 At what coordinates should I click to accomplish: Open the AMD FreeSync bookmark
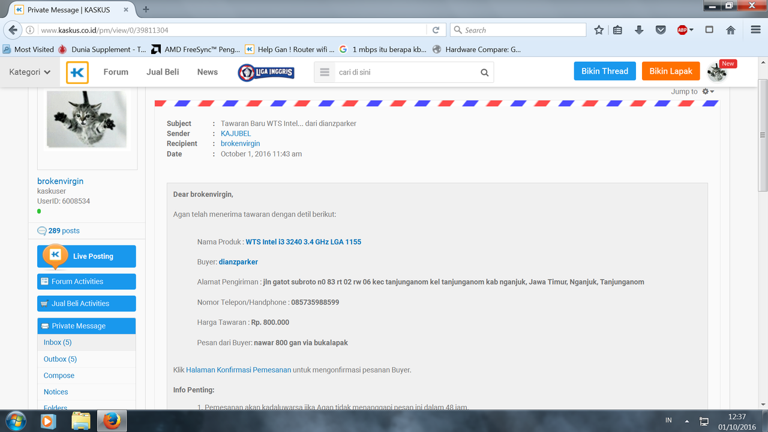(196, 49)
